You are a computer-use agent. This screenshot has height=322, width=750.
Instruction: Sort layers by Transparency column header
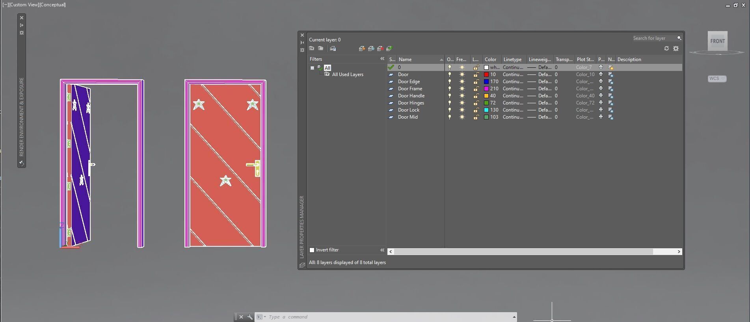pyautogui.click(x=564, y=60)
